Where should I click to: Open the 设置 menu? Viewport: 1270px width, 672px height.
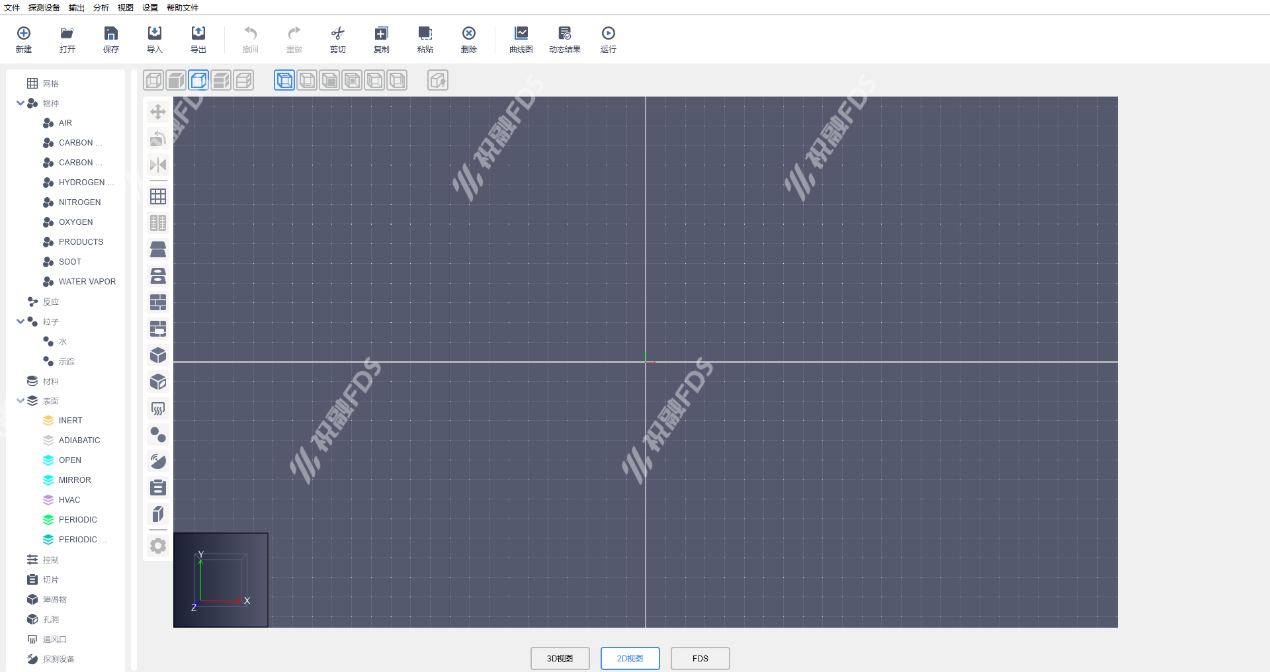point(150,8)
